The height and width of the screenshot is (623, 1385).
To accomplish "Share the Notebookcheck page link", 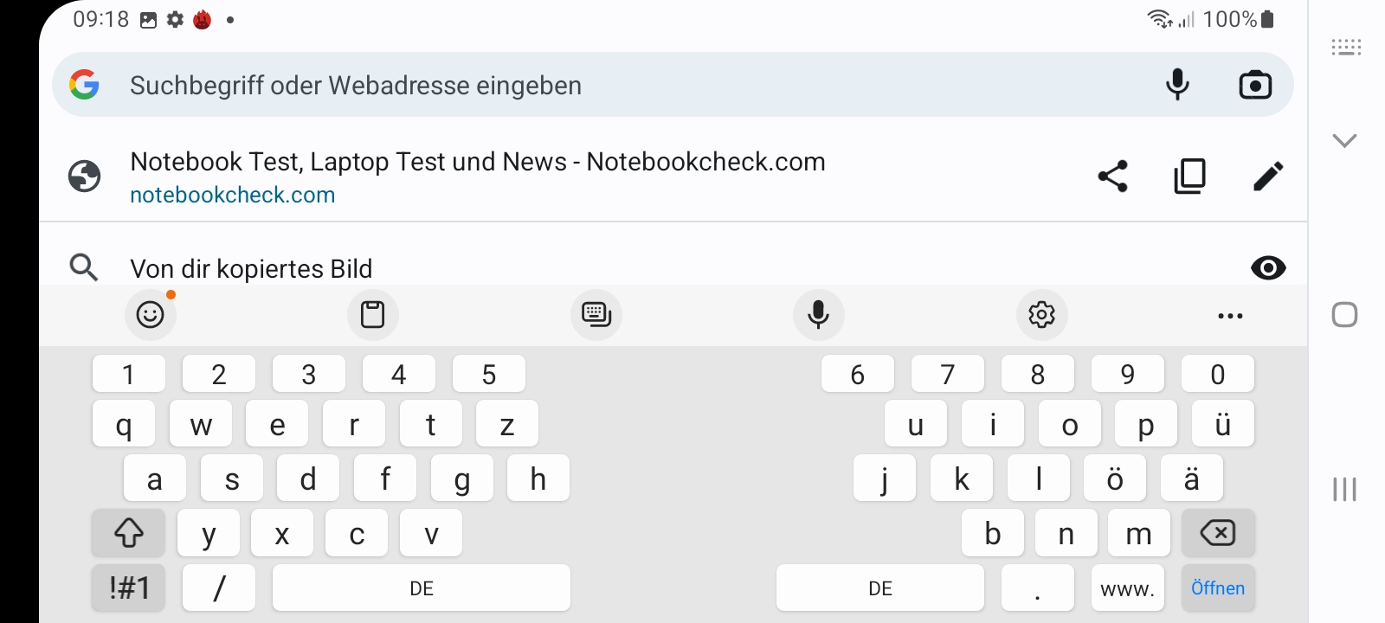I will pos(1113,177).
